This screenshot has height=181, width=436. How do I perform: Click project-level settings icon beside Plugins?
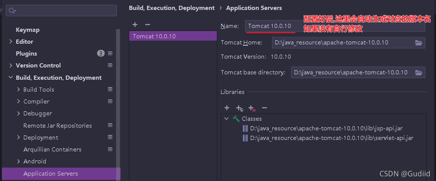pyautogui.click(x=110, y=54)
